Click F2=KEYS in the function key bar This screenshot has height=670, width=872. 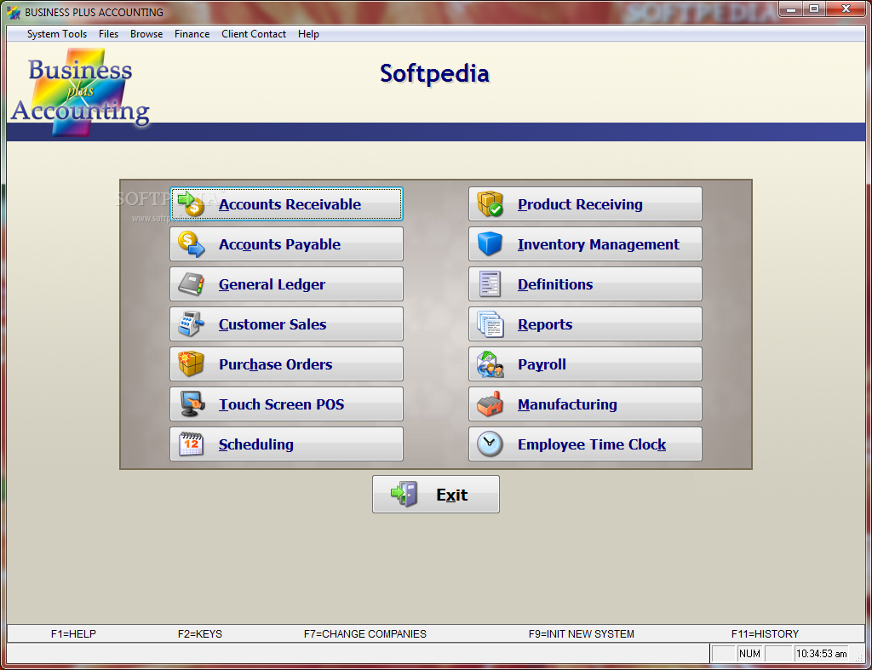coord(199,634)
